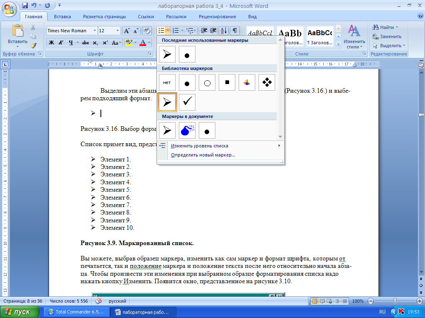Open Выделить dropdown
This screenshot has width=425, height=318.
point(389,46)
